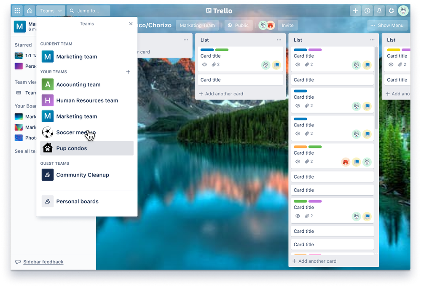The image size is (421, 287).
Task: Add another card at bottom of third list
Action: 314,261
